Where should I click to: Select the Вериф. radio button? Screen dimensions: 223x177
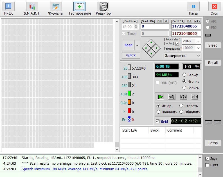coord(184,75)
